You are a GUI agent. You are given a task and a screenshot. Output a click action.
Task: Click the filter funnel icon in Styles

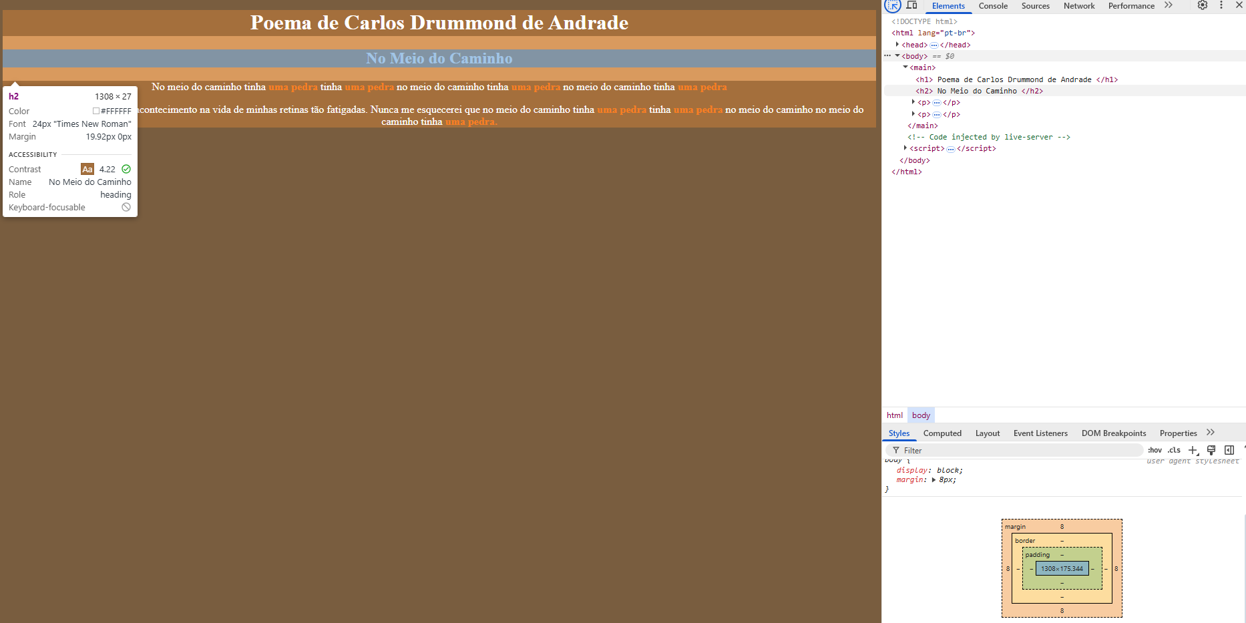tap(896, 451)
